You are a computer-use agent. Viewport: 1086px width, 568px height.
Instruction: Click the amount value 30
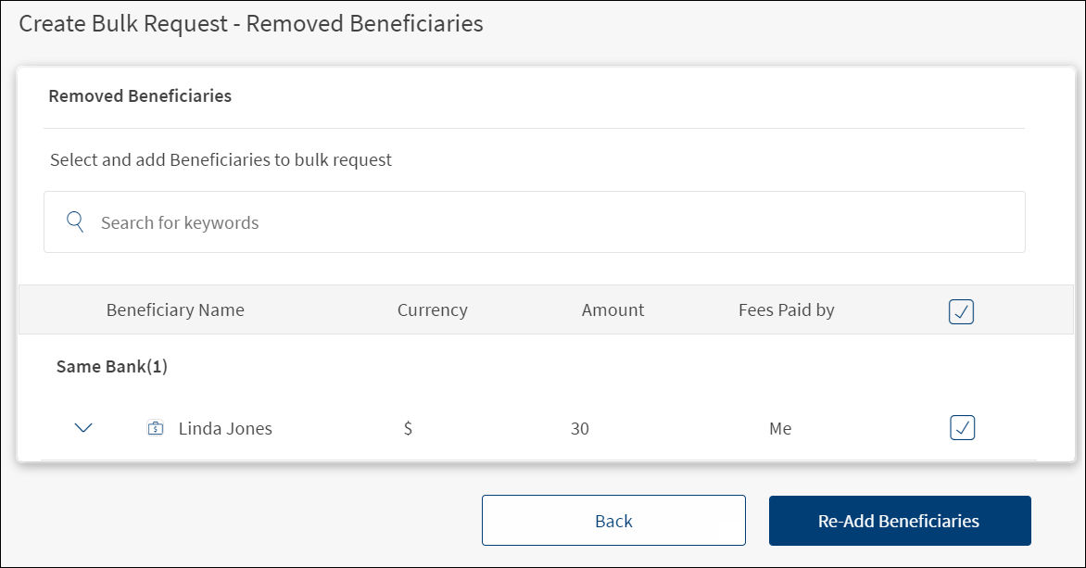pyautogui.click(x=580, y=429)
